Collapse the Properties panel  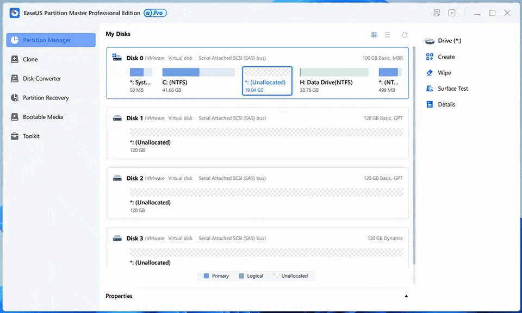coord(406,296)
